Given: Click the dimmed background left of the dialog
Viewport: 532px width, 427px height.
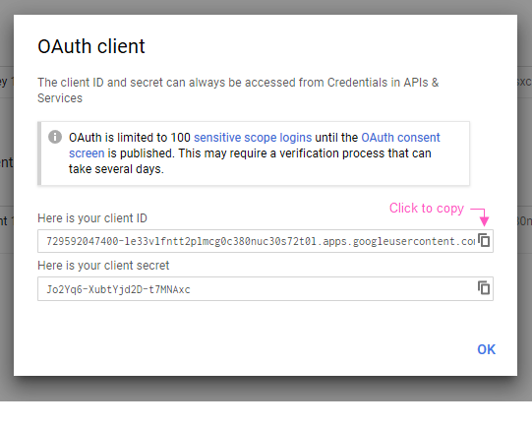Looking at the screenshot, I should (x=7, y=204).
